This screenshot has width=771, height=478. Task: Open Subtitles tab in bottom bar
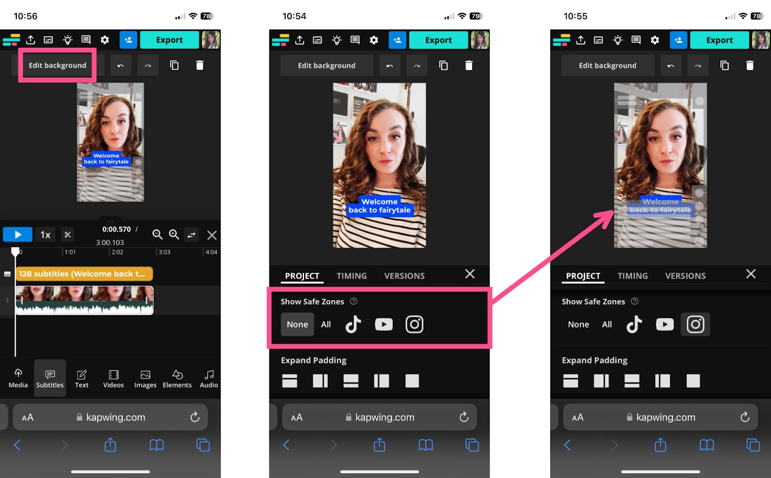(x=50, y=378)
